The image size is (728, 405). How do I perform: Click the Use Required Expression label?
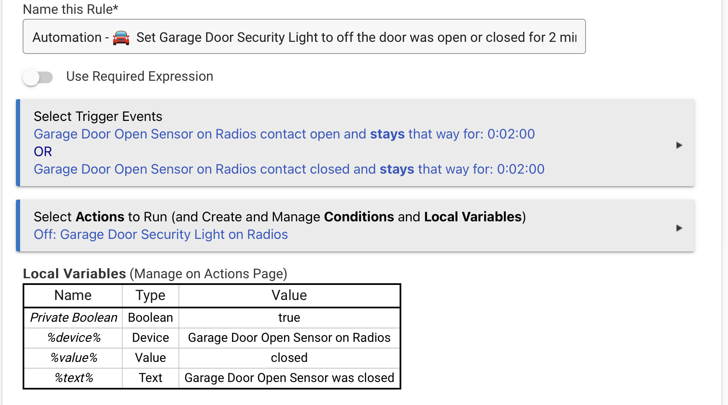140,77
